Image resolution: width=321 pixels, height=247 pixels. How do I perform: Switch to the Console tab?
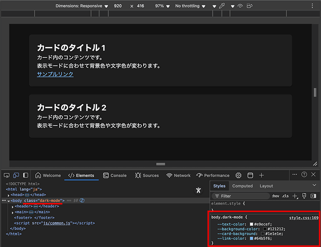tap(115, 175)
